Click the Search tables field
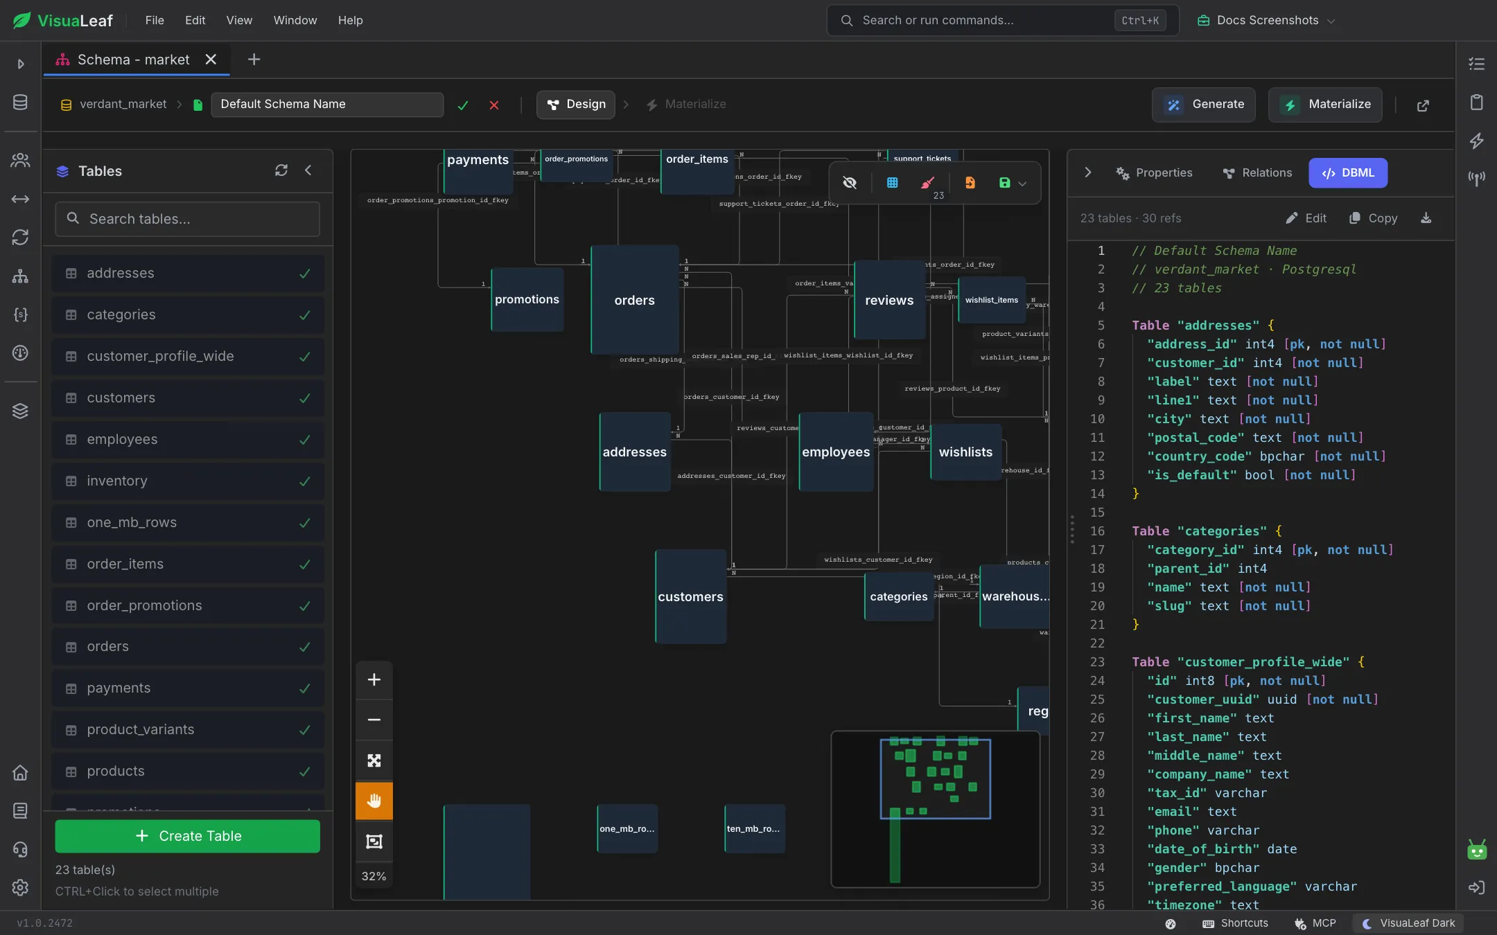The height and width of the screenshot is (935, 1497). (188, 219)
